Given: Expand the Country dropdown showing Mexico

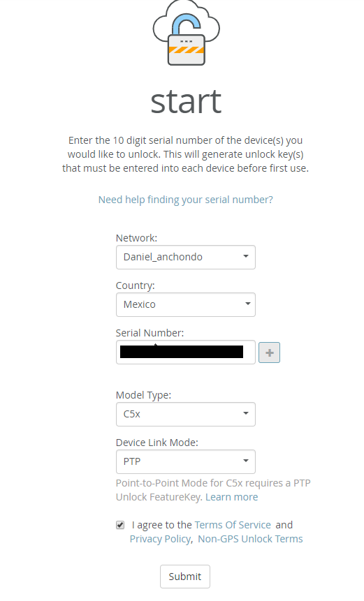Looking at the screenshot, I should click(x=186, y=305).
